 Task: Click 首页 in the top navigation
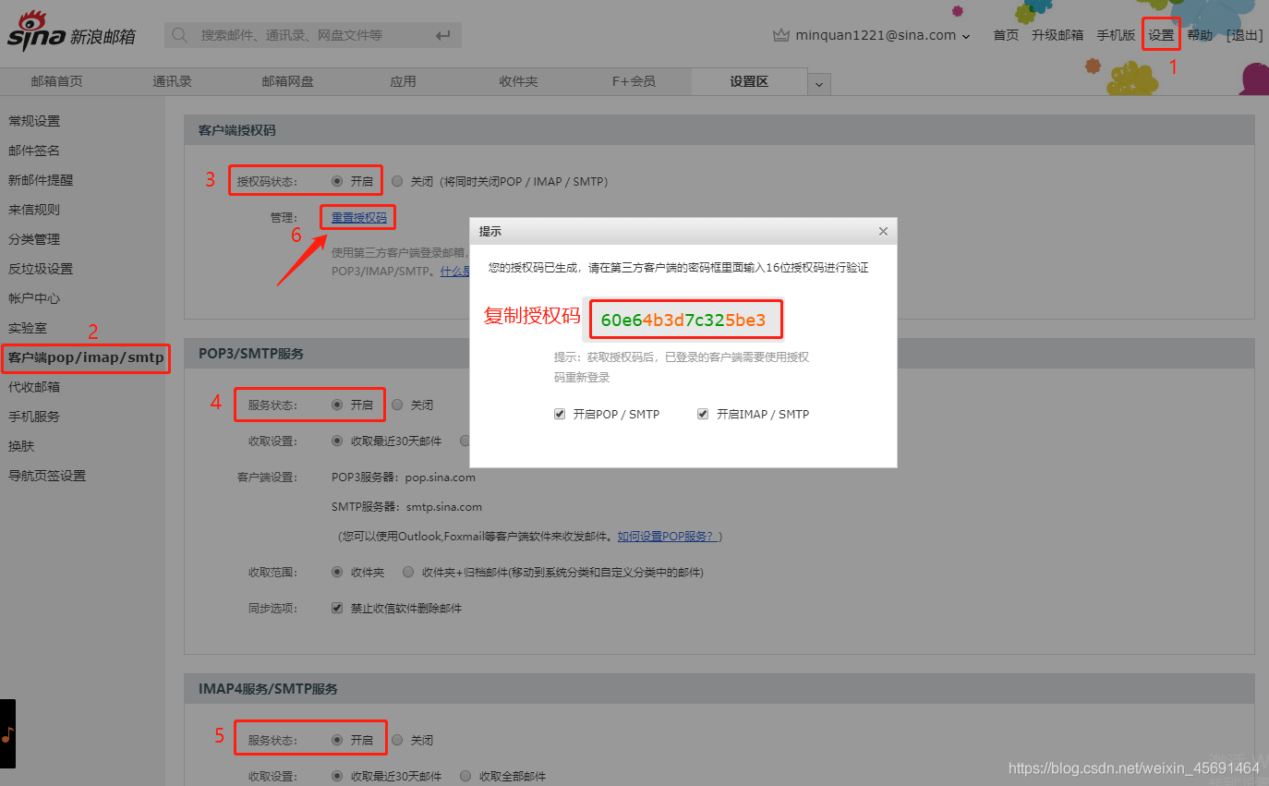click(x=1006, y=35)
